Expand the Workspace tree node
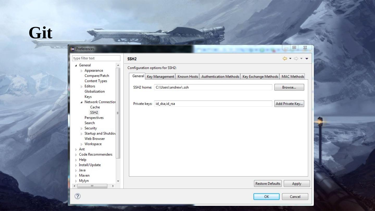Viewport: 375px width, 211px height. [x=82, y=144]
